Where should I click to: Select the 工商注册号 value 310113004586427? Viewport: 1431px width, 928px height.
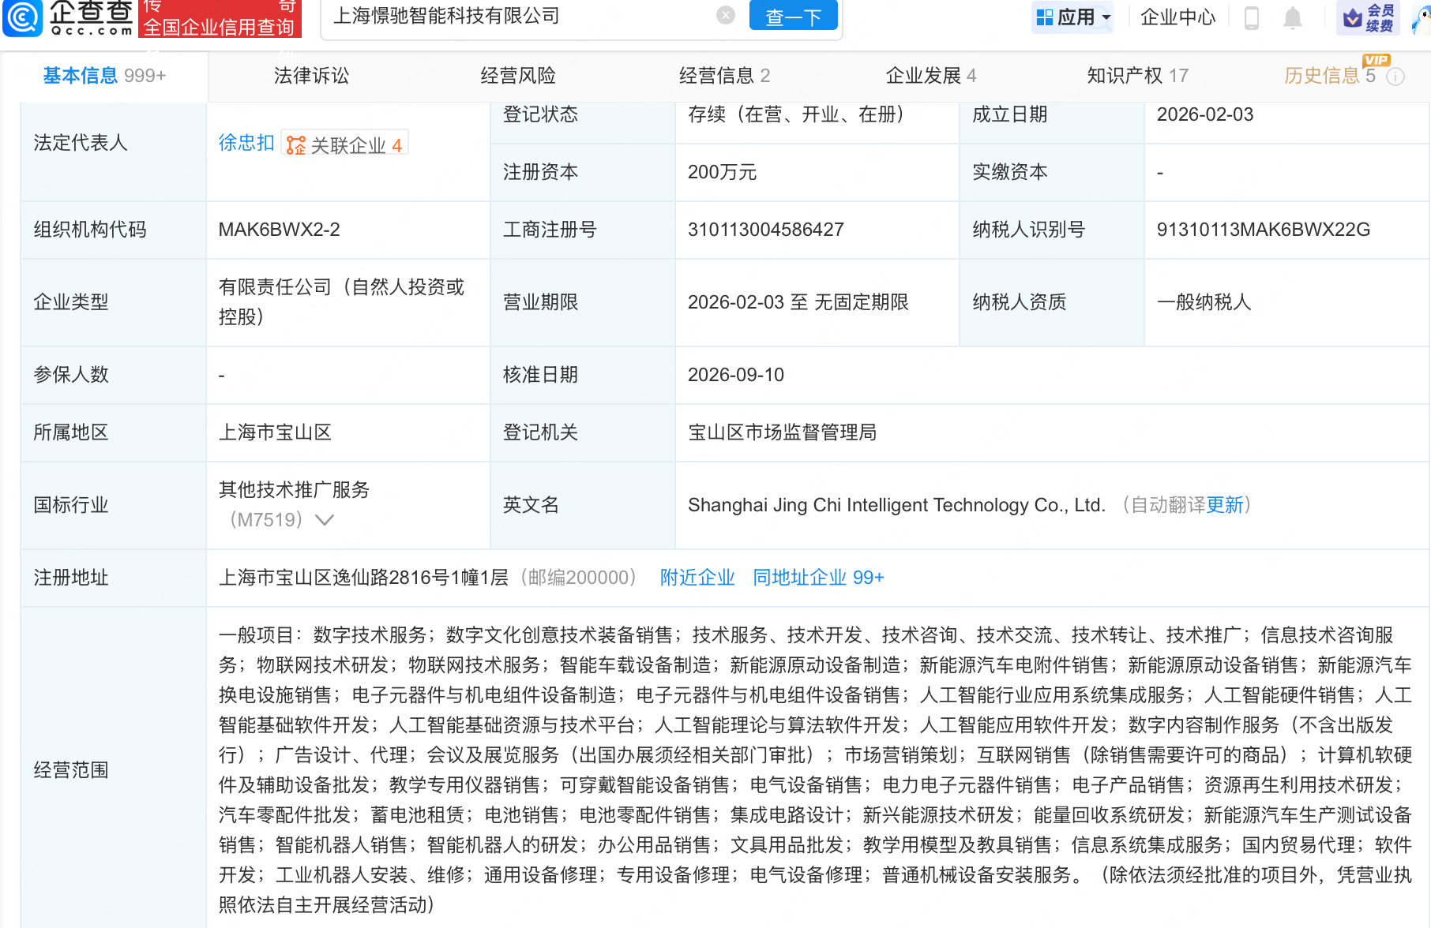pos(765,230)
